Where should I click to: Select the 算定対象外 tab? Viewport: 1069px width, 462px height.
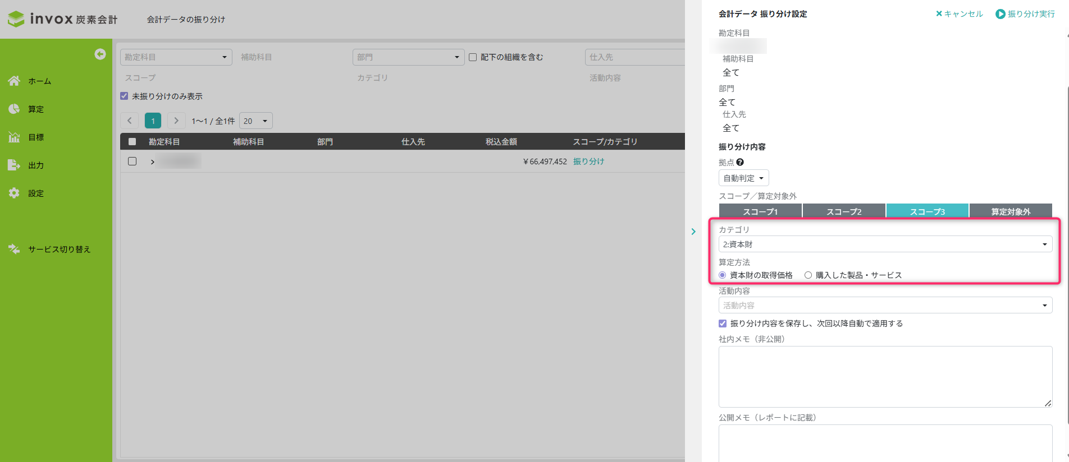(x=1010, y=211)
